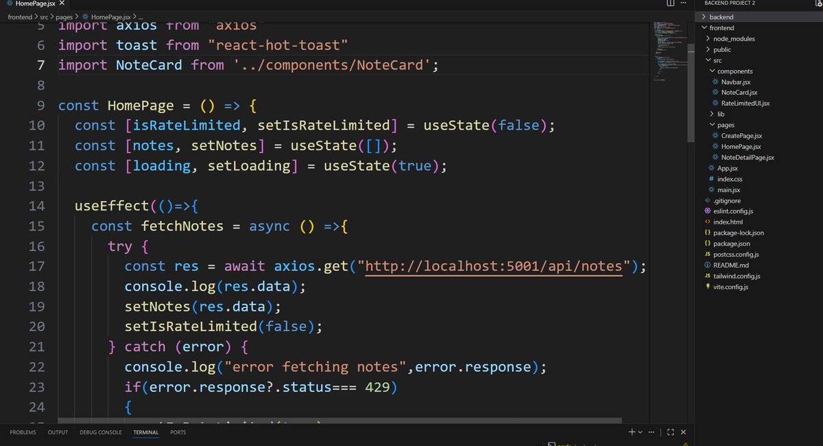Switch to the PROBLEMS panel tab

click(x=23, y=432)
